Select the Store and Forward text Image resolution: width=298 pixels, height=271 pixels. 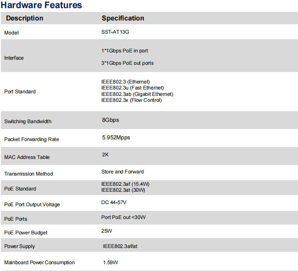123,172
